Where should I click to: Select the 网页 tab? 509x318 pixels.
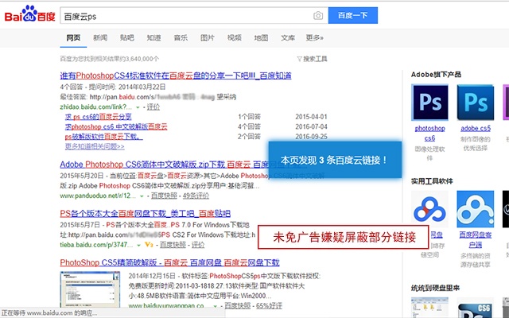point(73,37)
